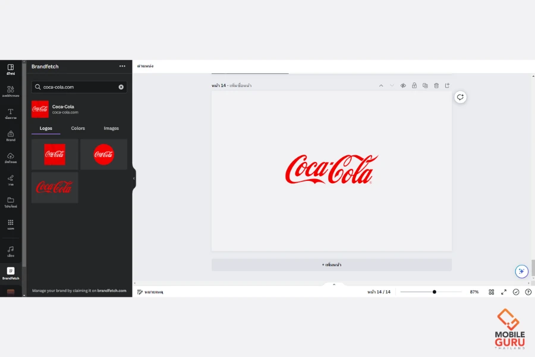Select the Draw tool in sidebar
The height and width of the screenshot is (357, 535).
pyautogui.click(x=11, y=180)
